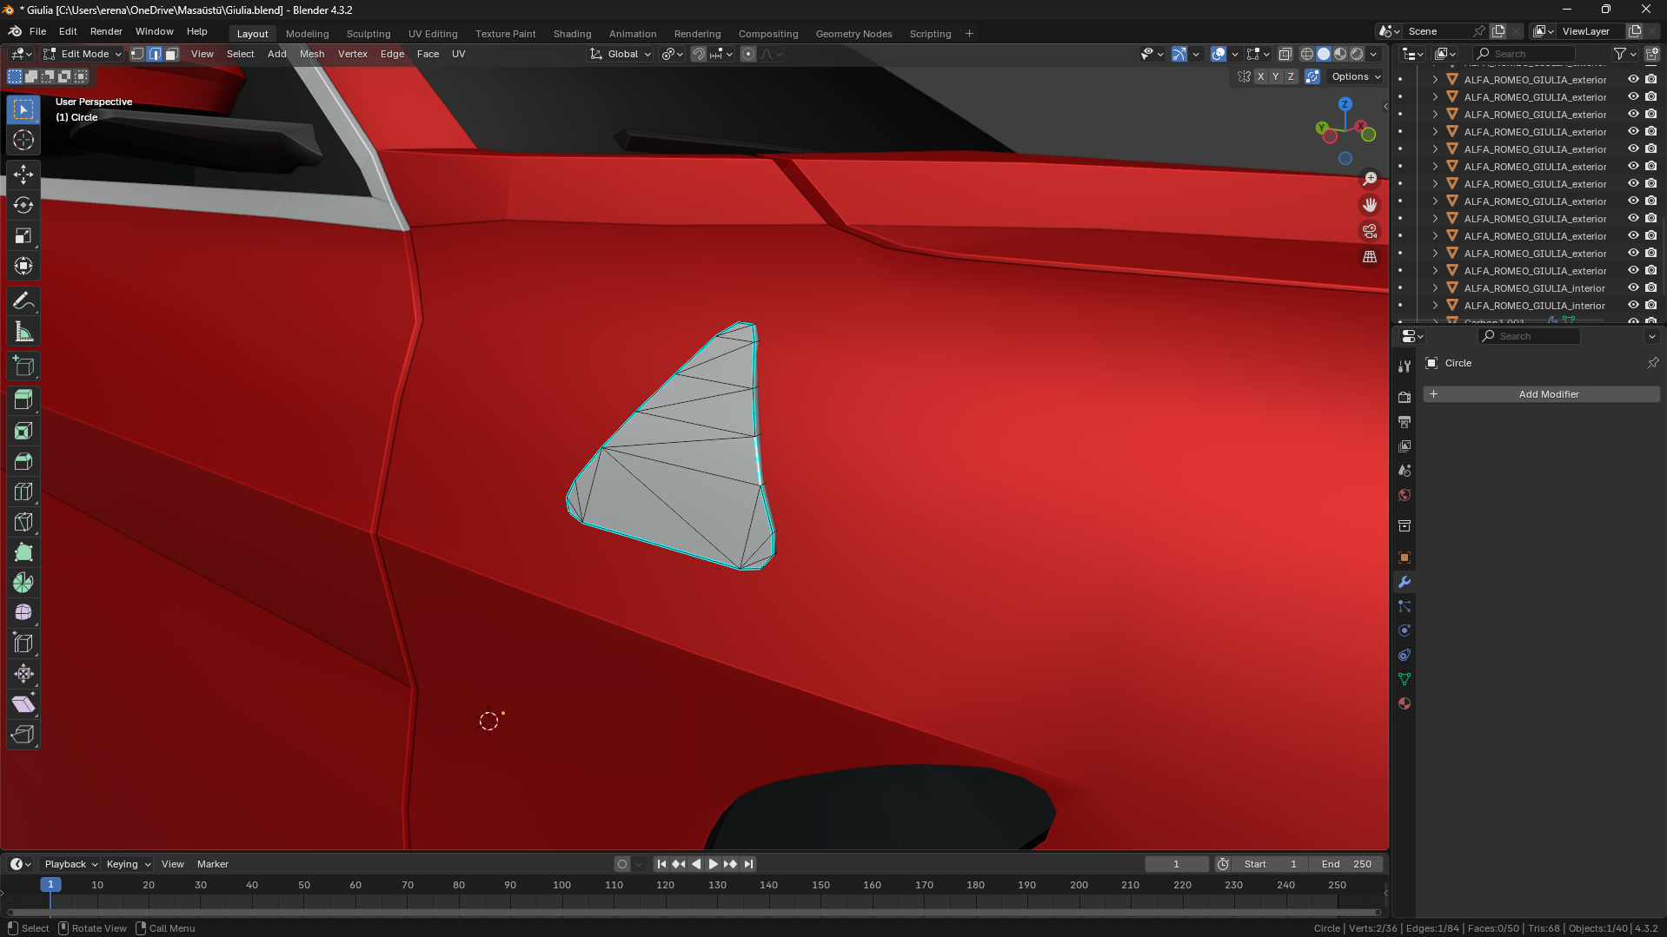The height and width of the screenshot is (937, 1667).
Task: Select the Shear tool
Action: (23, 704)
